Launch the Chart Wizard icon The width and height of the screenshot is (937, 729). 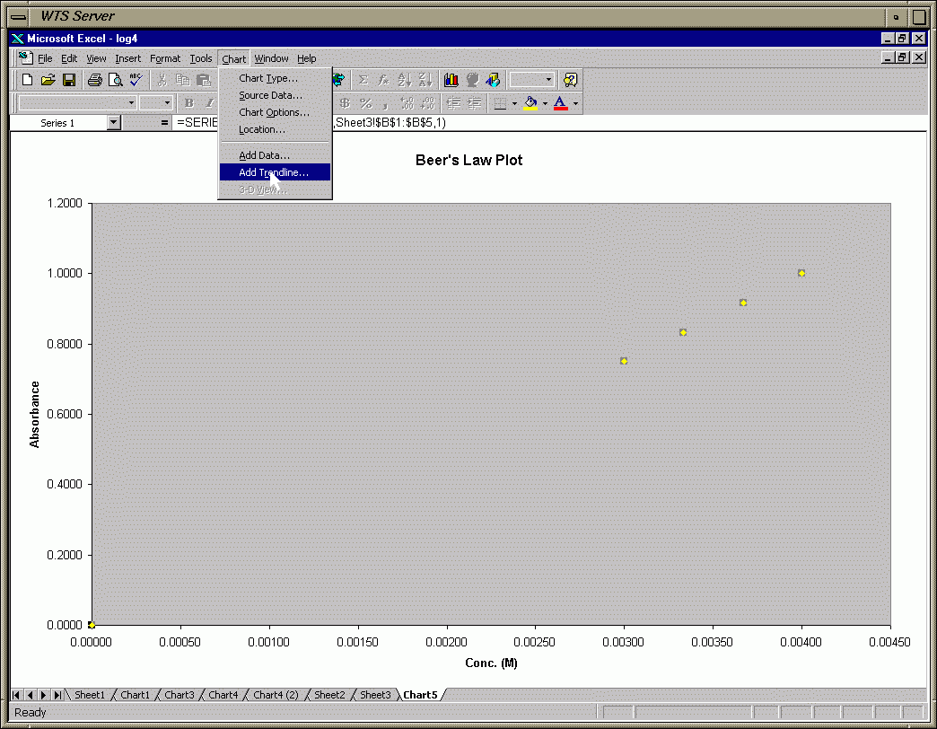click(451, 80)
